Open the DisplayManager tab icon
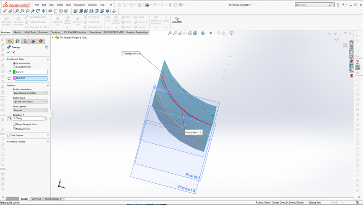This screenshot has width=363, height=205. coord(41,41)
